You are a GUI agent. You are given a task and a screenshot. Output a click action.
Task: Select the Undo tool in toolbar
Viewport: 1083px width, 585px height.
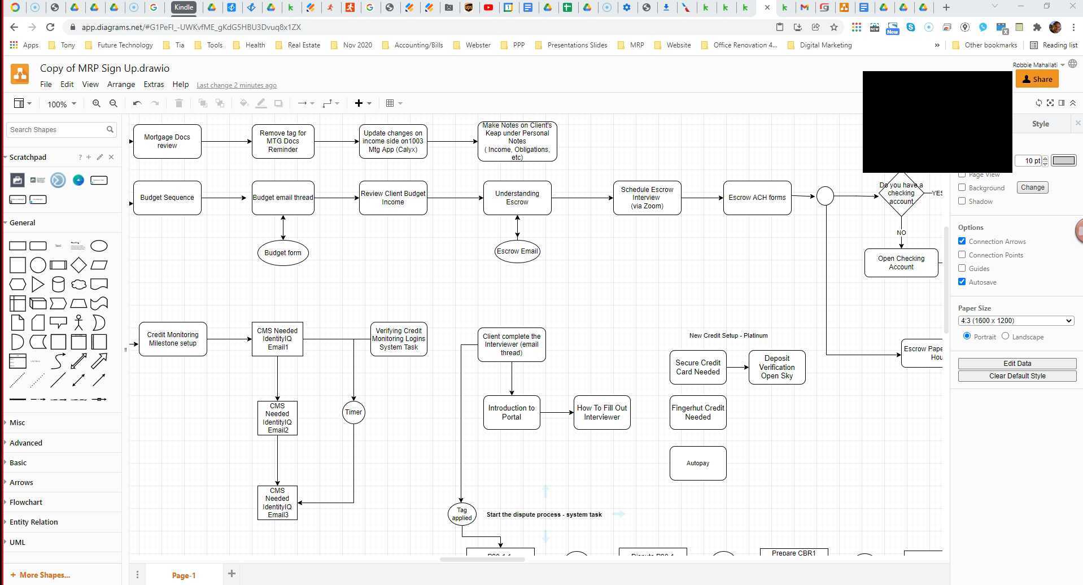tap(136, 103)
